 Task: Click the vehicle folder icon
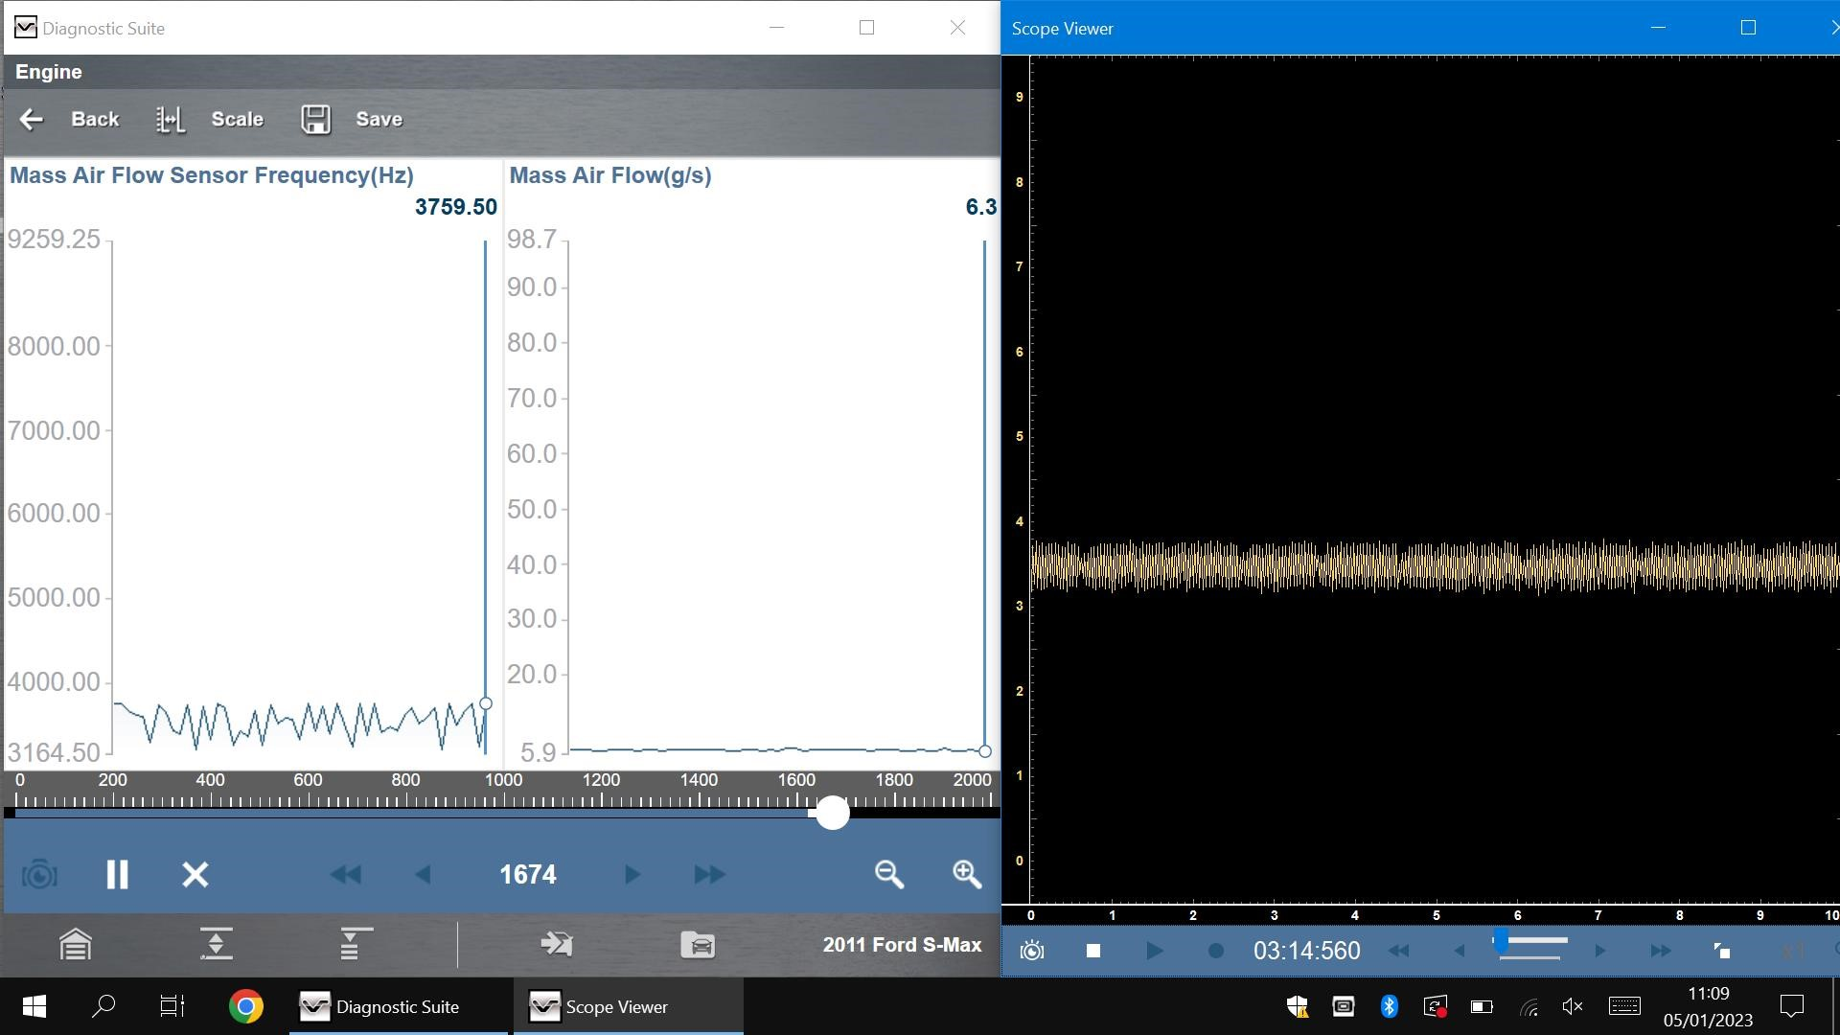698,945
